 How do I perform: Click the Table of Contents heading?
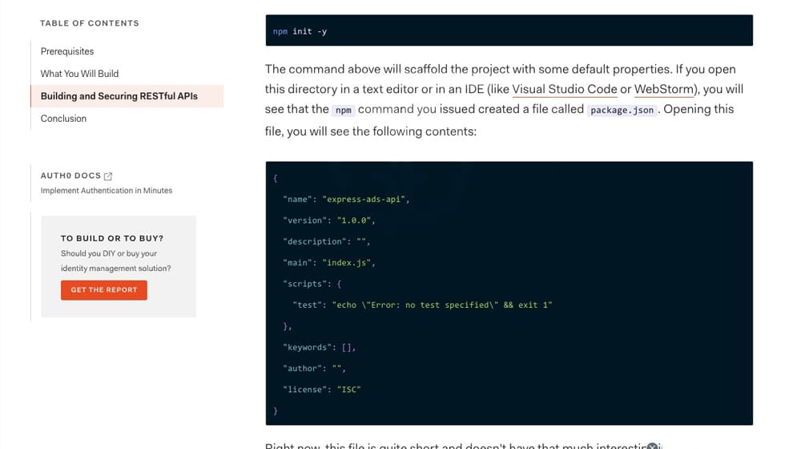(90, 23)
